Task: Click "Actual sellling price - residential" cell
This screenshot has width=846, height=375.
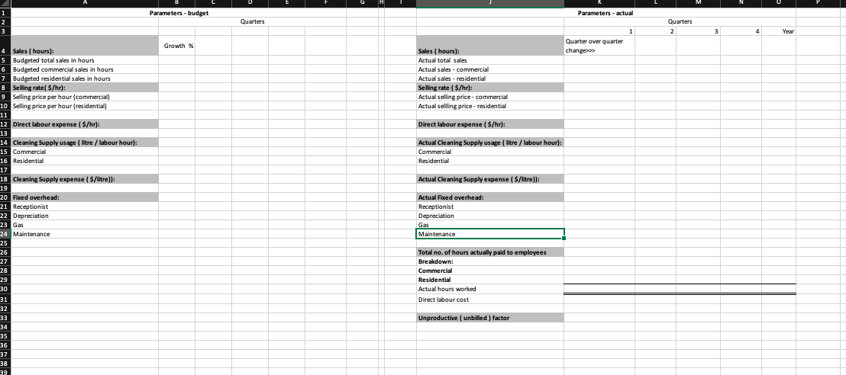Action: 490,106
